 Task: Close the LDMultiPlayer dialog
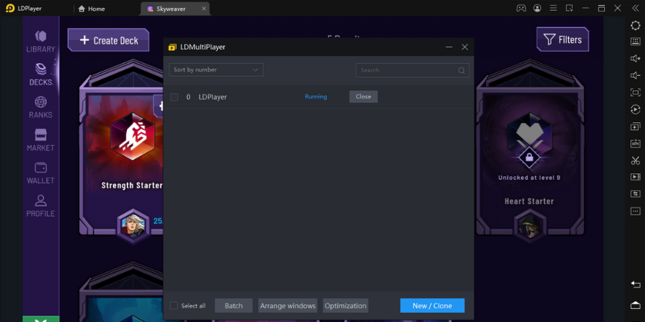[x=465, y=47]
